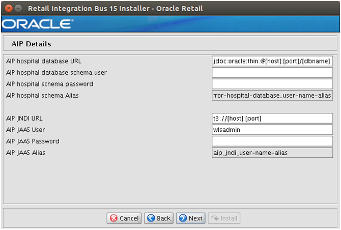
Task: Click the window title 'Retail Integration Bus 15 Installer'
Action: pos(89,9)
